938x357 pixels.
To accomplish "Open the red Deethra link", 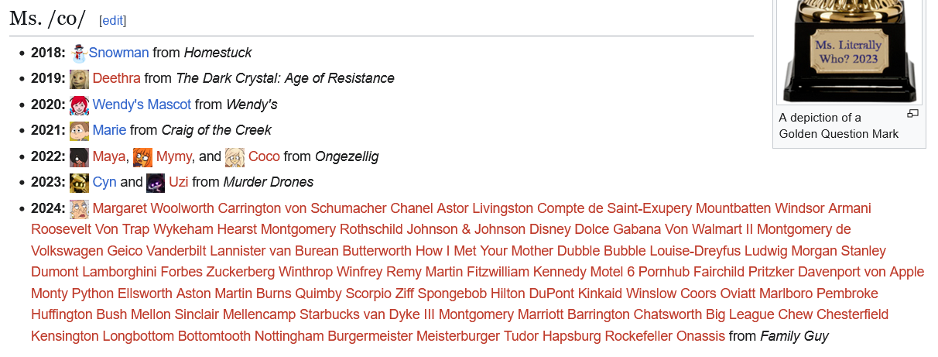I will 116,78.
